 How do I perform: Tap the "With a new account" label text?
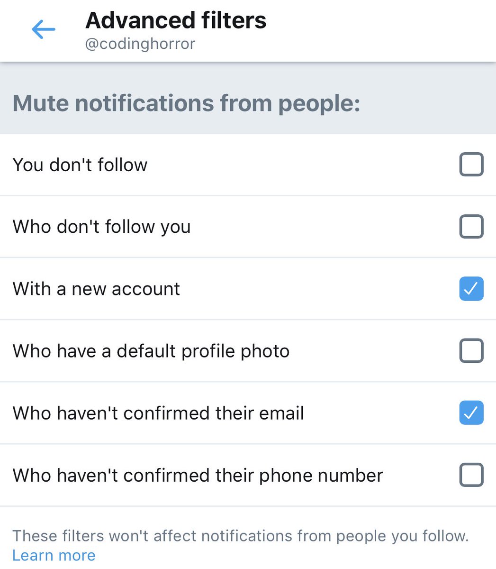(x=96, y=289)
